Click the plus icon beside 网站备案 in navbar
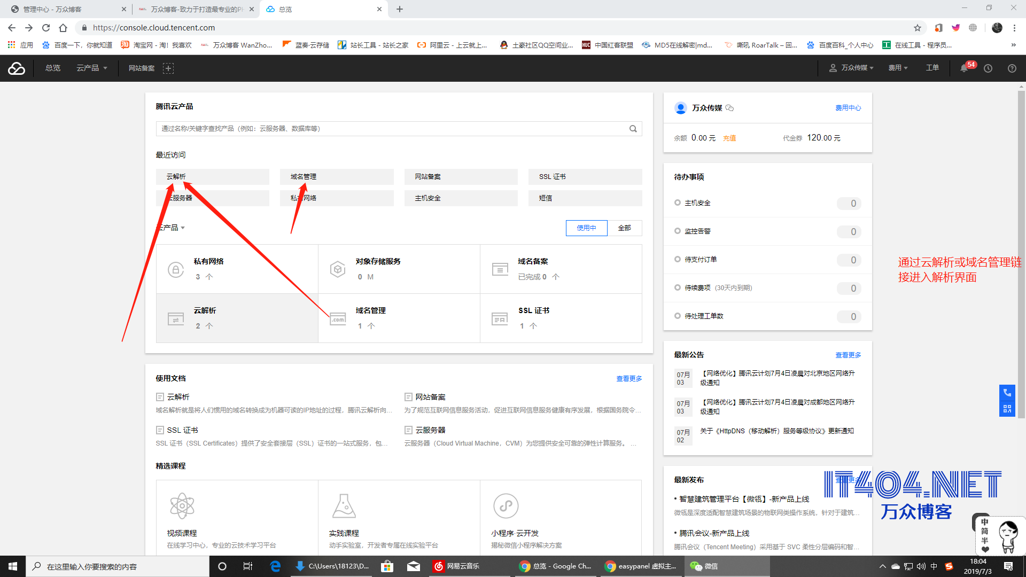This screenshot has width=1026, height=577. pyautogui.click(x=168, y=68)
